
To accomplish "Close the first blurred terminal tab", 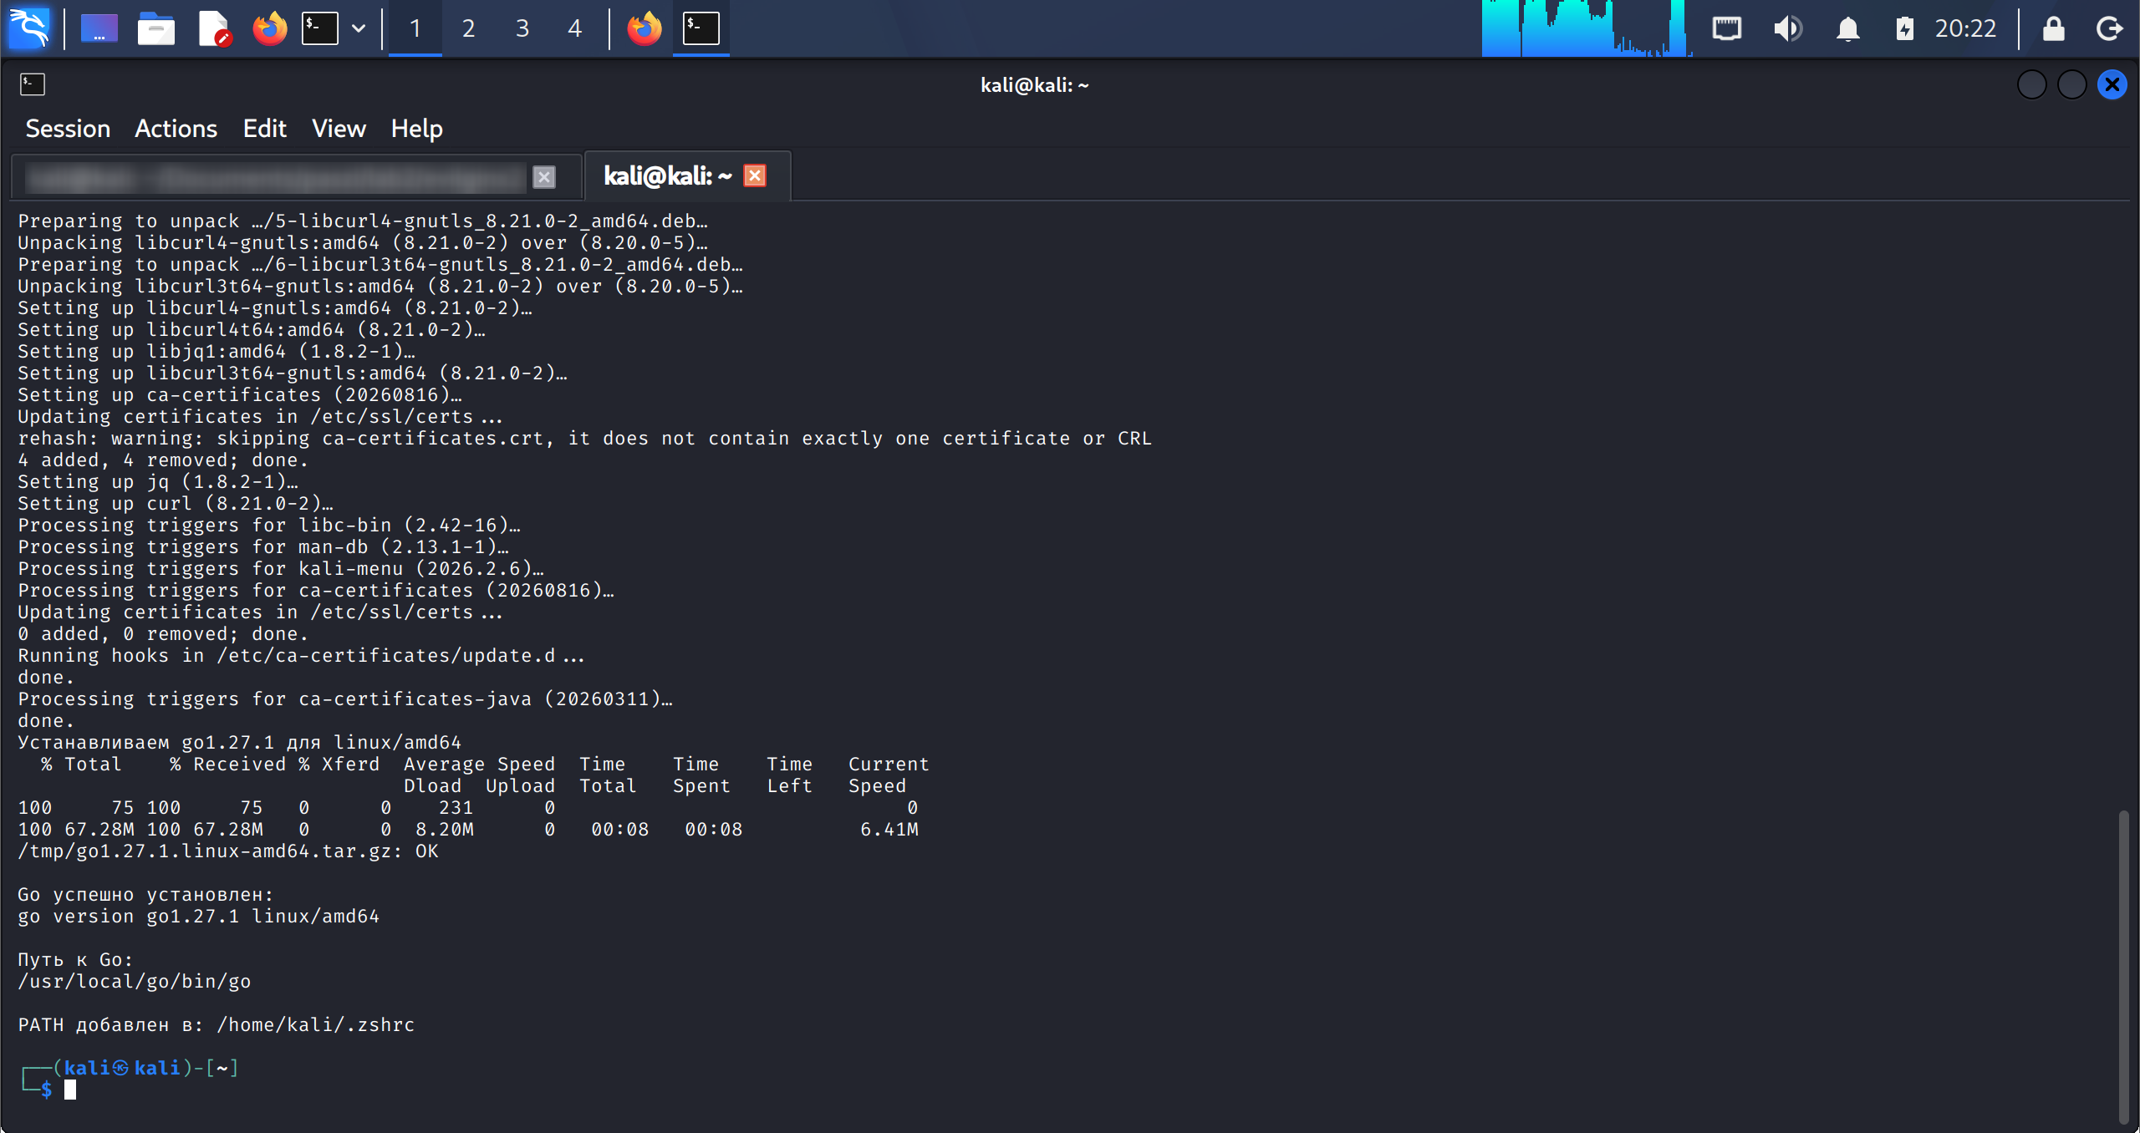I will [544, 177].
